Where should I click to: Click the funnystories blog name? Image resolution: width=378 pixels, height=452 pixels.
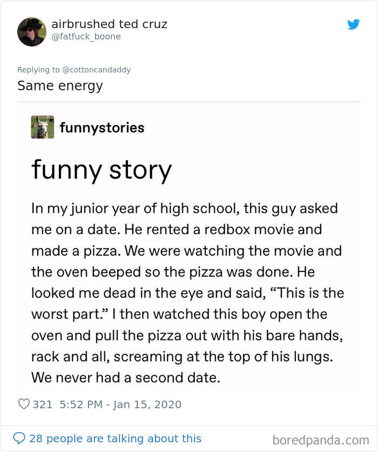(x=102, y=128)
